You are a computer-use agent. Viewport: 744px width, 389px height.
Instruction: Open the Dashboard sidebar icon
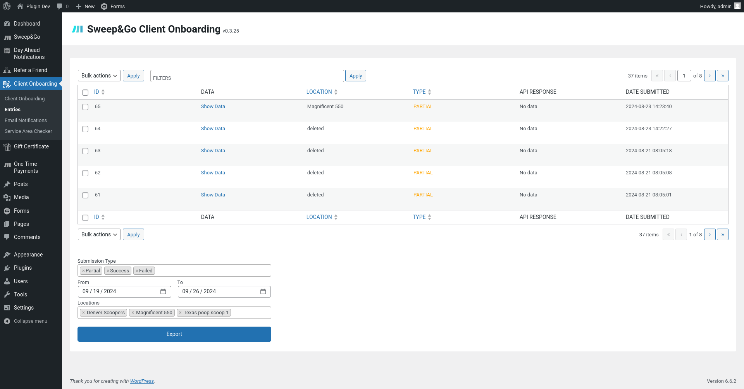point(7,24)
